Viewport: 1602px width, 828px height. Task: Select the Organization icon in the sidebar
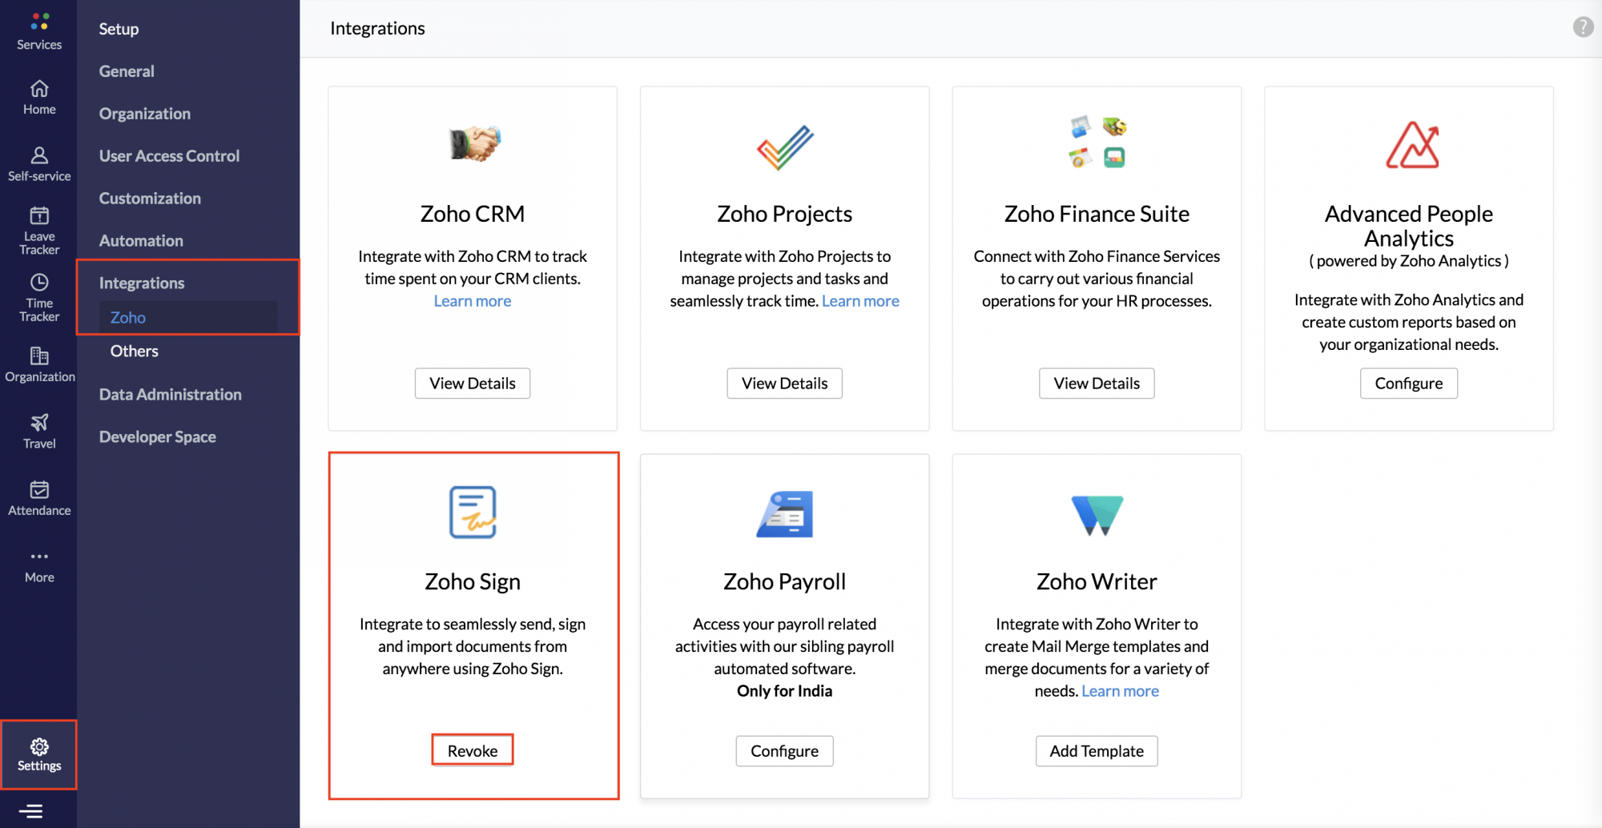(38, 364)
